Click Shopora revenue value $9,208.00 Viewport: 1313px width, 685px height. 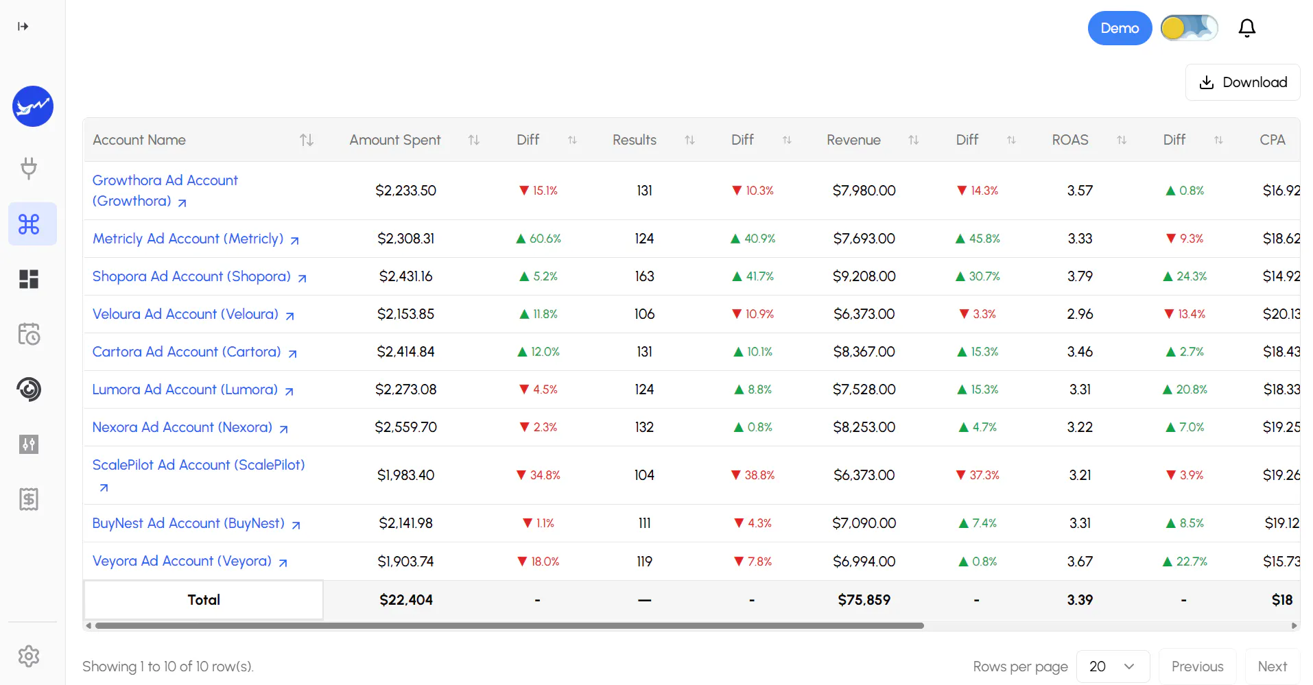tap(864, 276)
